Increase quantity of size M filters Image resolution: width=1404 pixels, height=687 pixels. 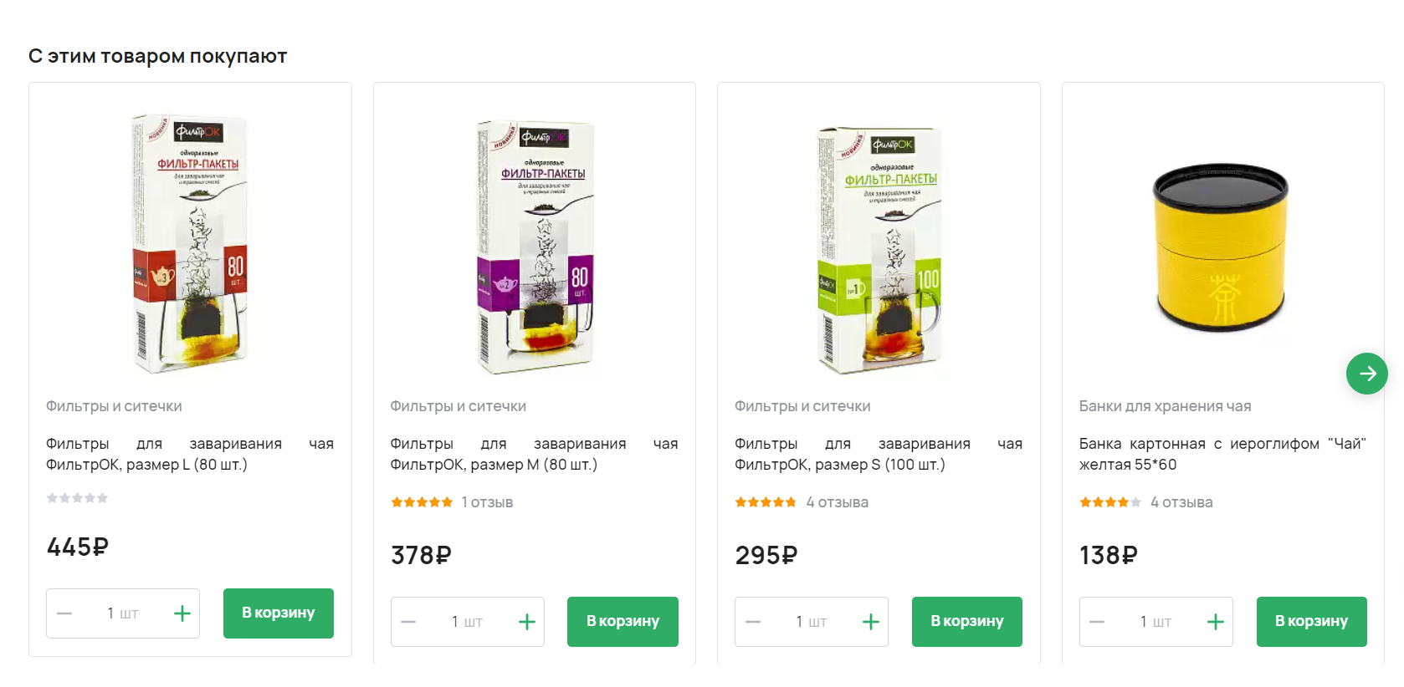point(527,622)
